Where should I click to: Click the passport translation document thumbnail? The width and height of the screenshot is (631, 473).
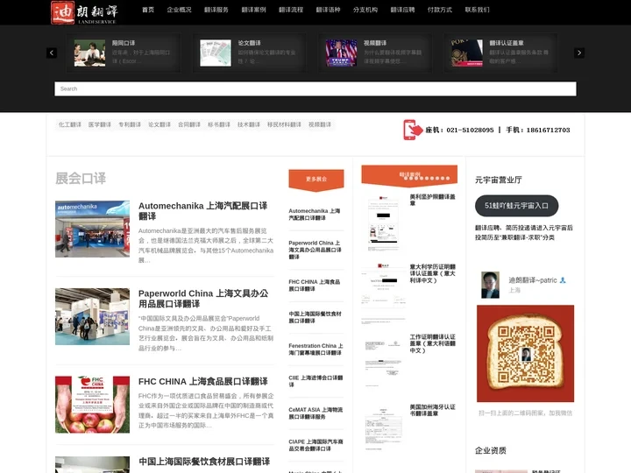[x=384, y=222]
